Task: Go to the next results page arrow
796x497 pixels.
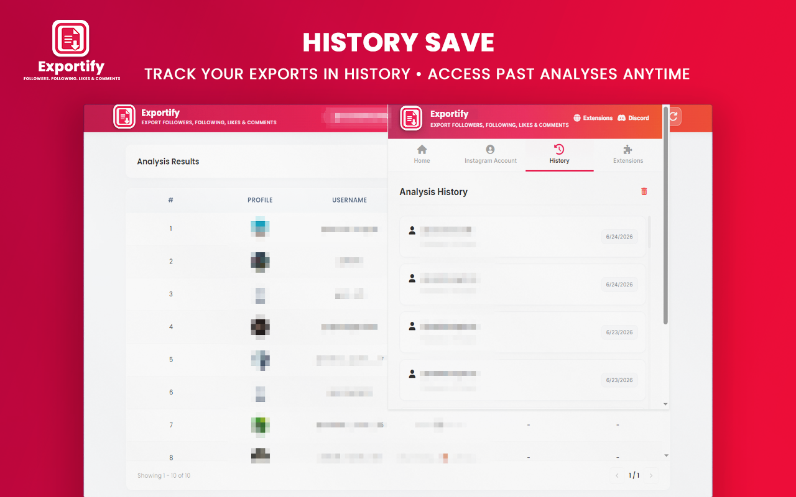Action: tap(651, 476)
